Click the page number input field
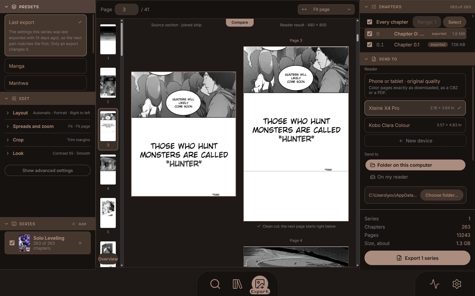This screenshot has width=475, height=296. pos(126,10)
